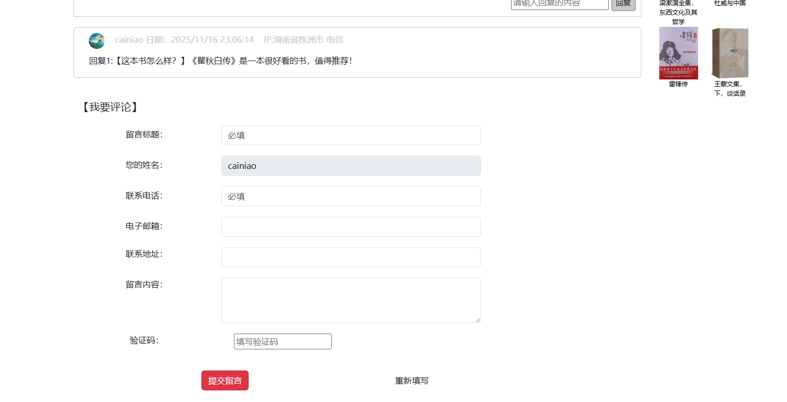787x402 pixels.
Task: Click inside the 留言内容 text area
Action: tap(351, 300)
